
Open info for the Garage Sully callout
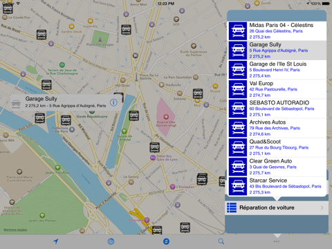(x=113, y=102)
